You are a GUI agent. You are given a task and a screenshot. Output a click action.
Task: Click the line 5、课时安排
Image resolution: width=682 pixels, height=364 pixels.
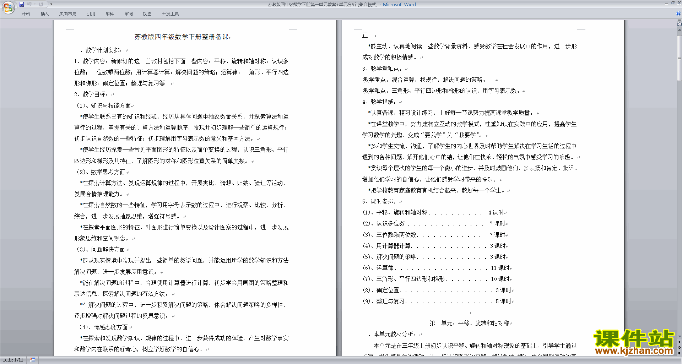(379, 201)
